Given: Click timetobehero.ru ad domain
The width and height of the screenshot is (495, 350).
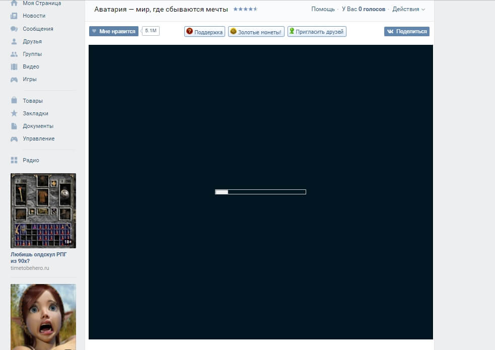Looking at the screenshot, I should click(x=30, y=268).
